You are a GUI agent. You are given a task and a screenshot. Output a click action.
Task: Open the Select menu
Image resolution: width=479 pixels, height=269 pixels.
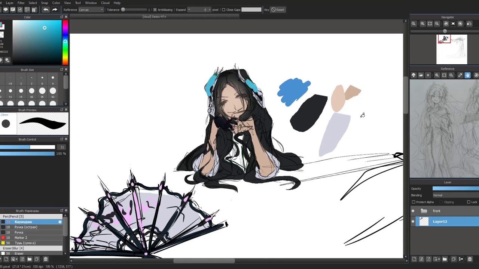pos(33,3)
